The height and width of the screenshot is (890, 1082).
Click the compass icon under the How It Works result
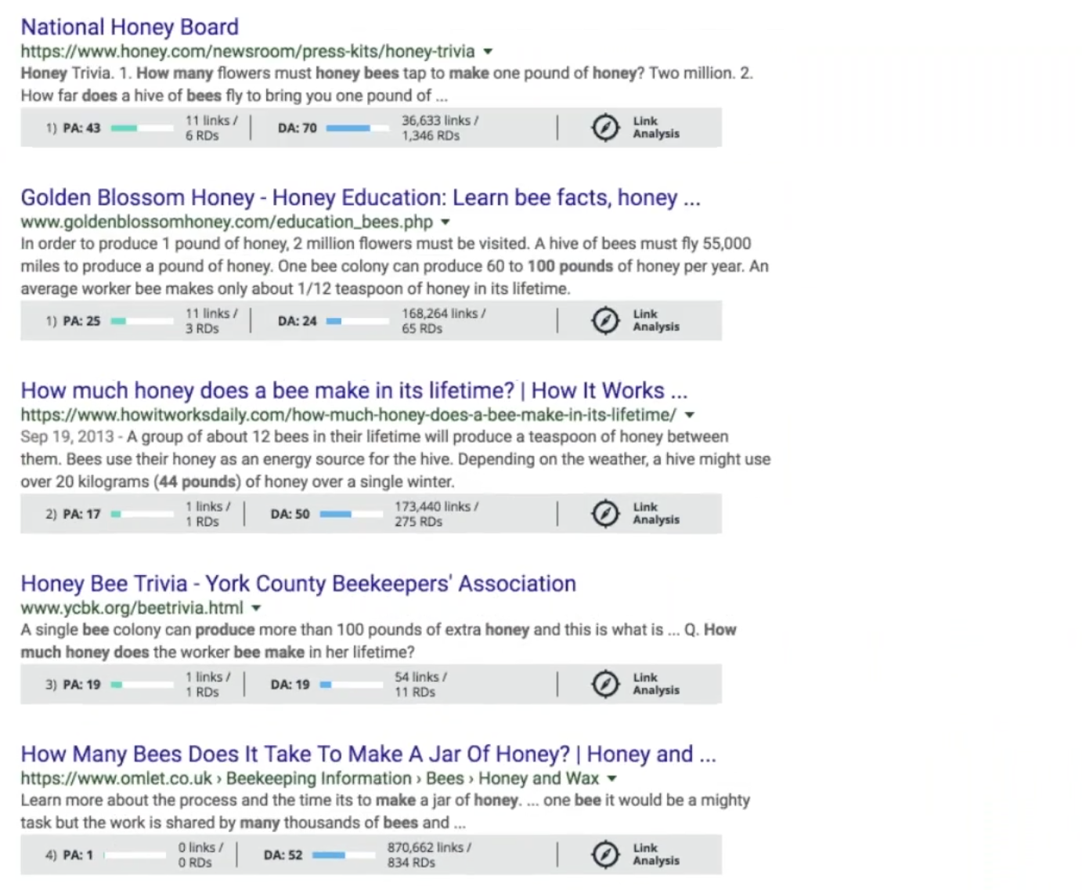pos(604,514)
